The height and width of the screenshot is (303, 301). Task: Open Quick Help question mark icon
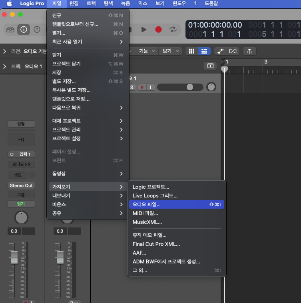coord(37,30)
